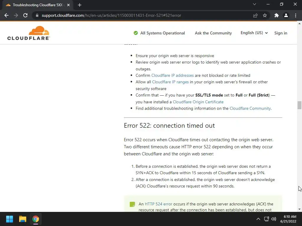Select the Troubleshooting Cloudflare 5XX tab
Viewport: 302px width, 226px height.
[x=37, y=5]
